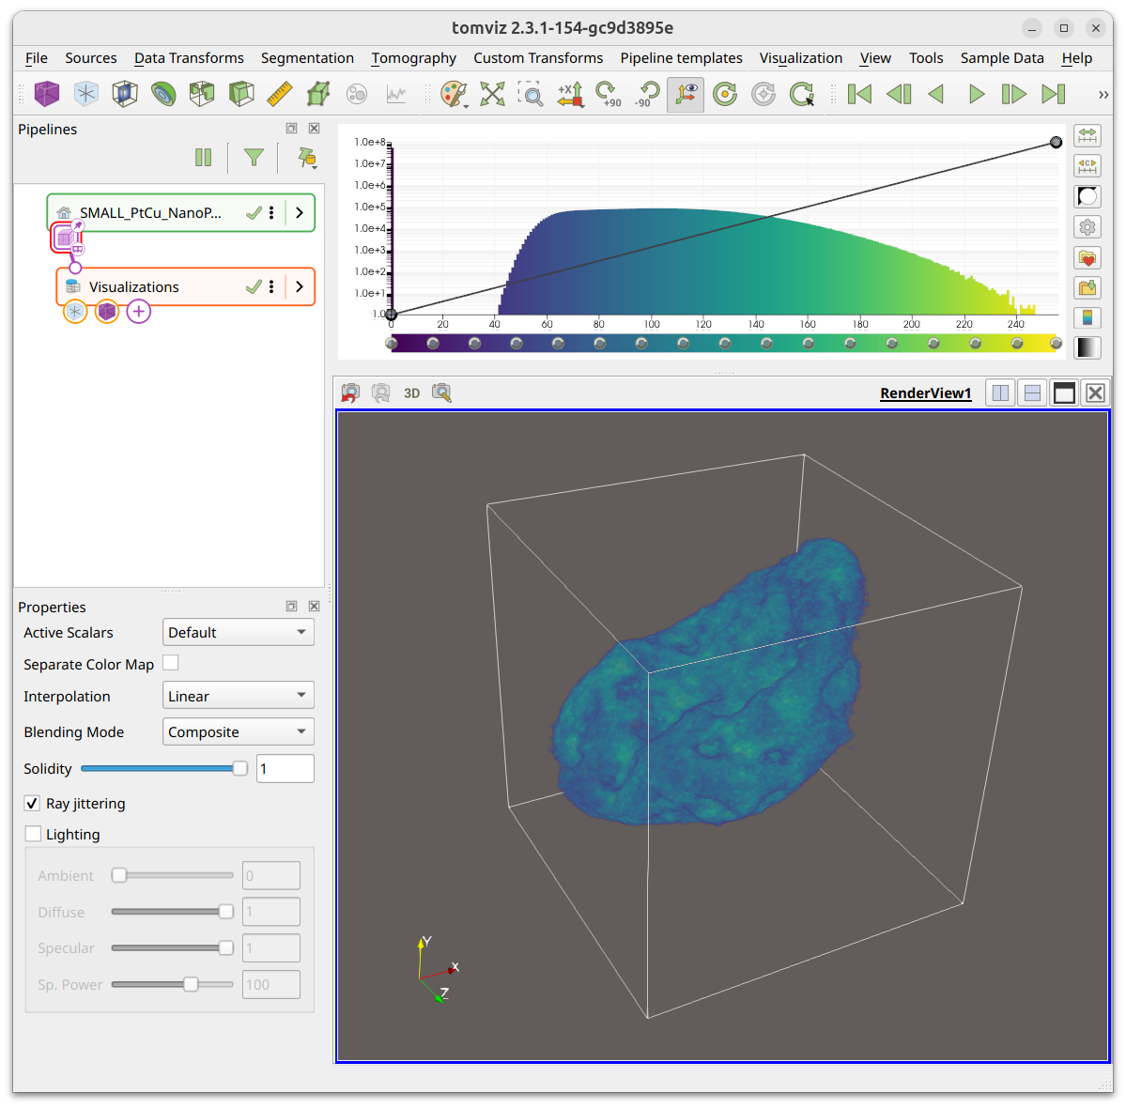Reset camera with the crossed arrows icon
This screenshot has height=1108, width=1126.
click(493, 94)
